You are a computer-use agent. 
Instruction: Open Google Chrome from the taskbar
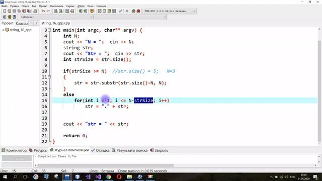point(109,176)
